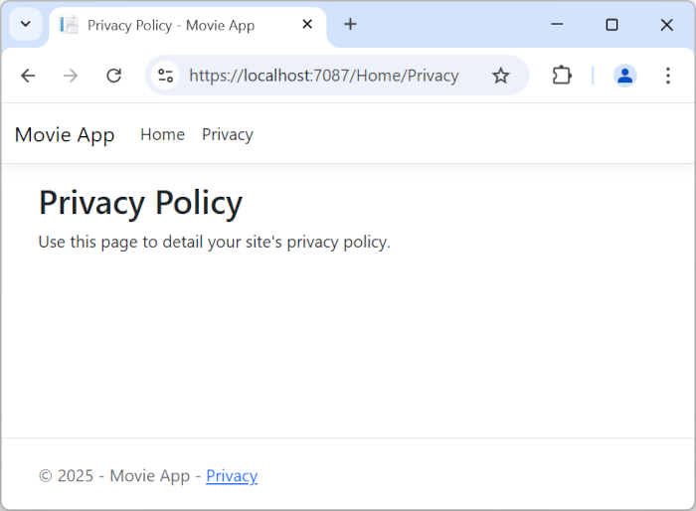This screenshot has width=696, height=511.
Task: Click the Movie App brand link
Action: click(x=65, y=134)
